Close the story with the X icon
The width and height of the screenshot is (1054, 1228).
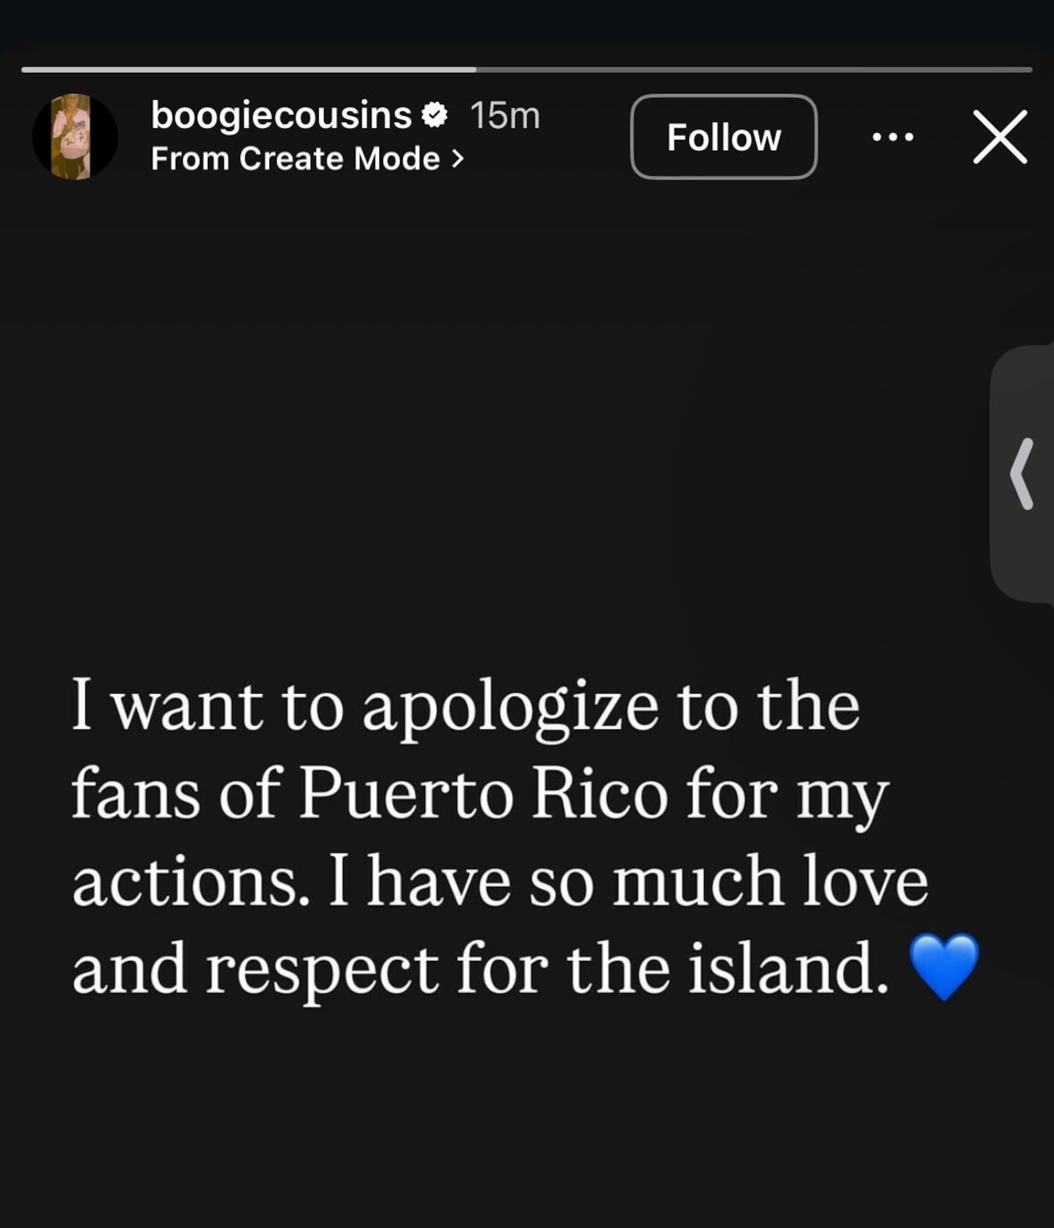1000,137
